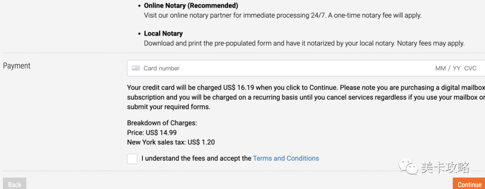Open the Terms and Conditions link
The width and height of the screenshot is (485, 189).
[286, 158]
